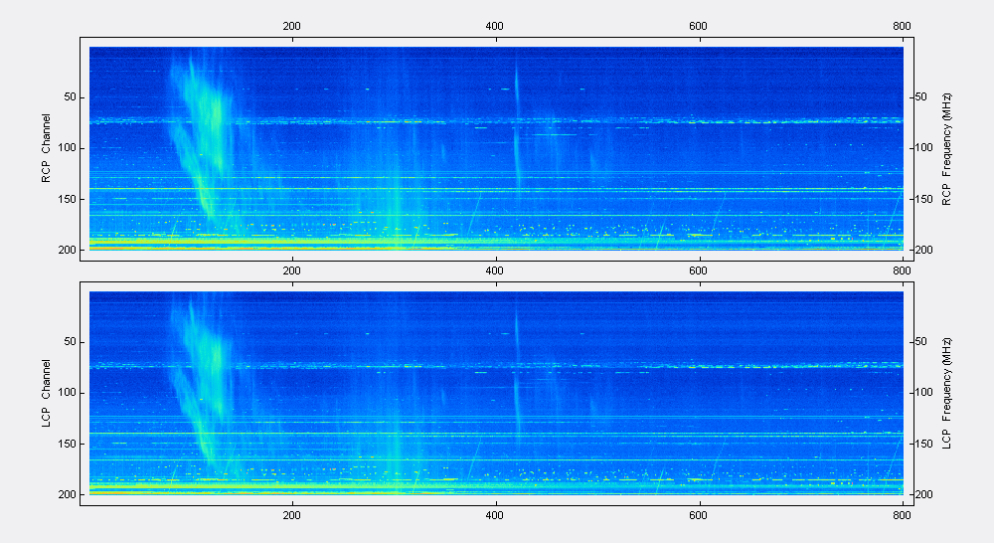The height and width of the screenshot is (543, 994).
Task: Select the large bright burst in RCP spectrogram
Action: click(x=200, y=136)
